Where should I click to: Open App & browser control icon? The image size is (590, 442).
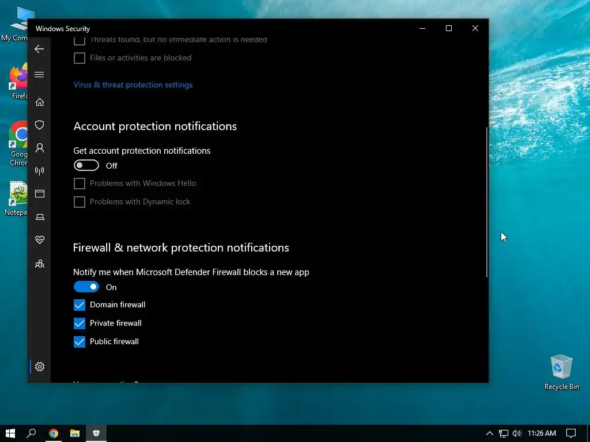[40, 193]
